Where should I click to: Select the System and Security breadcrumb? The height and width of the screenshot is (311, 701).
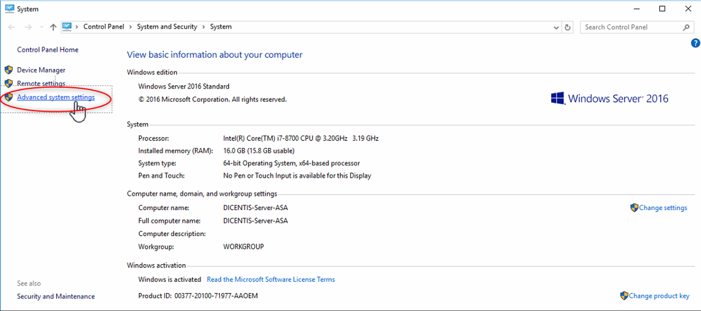tap(167, 27)
